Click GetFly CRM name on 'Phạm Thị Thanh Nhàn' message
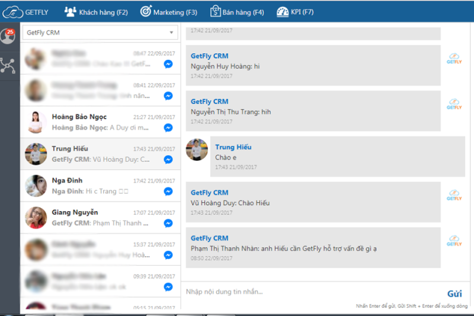The height and width of the screenshot is (316, 474). click(x=210, y=238)
